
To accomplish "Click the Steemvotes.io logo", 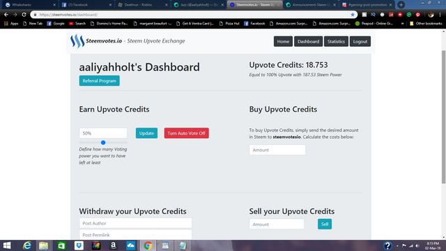I will click(x=77, y=41).
